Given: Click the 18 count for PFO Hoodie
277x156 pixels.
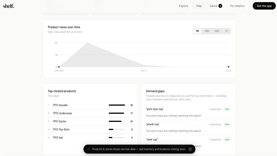Looking at the screenshot, I should tap(132, 105).
